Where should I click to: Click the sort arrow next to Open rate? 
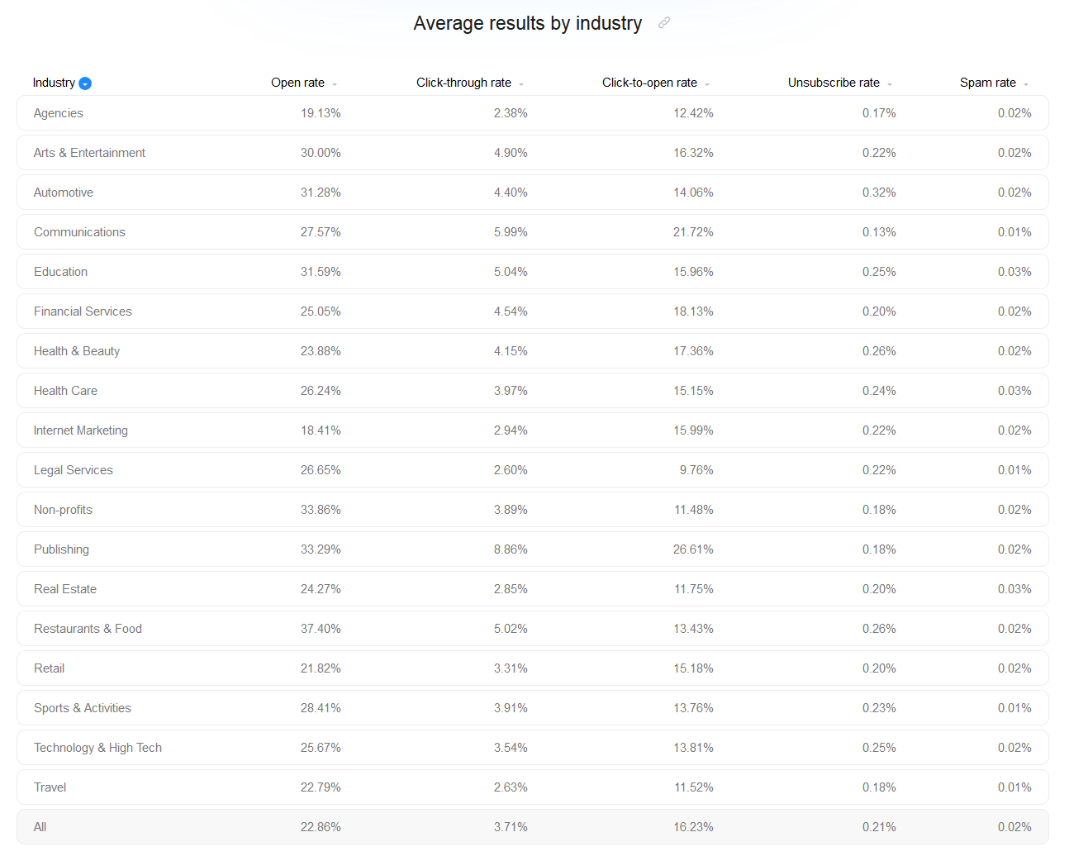pyautogui.click(x=335, y=84)
